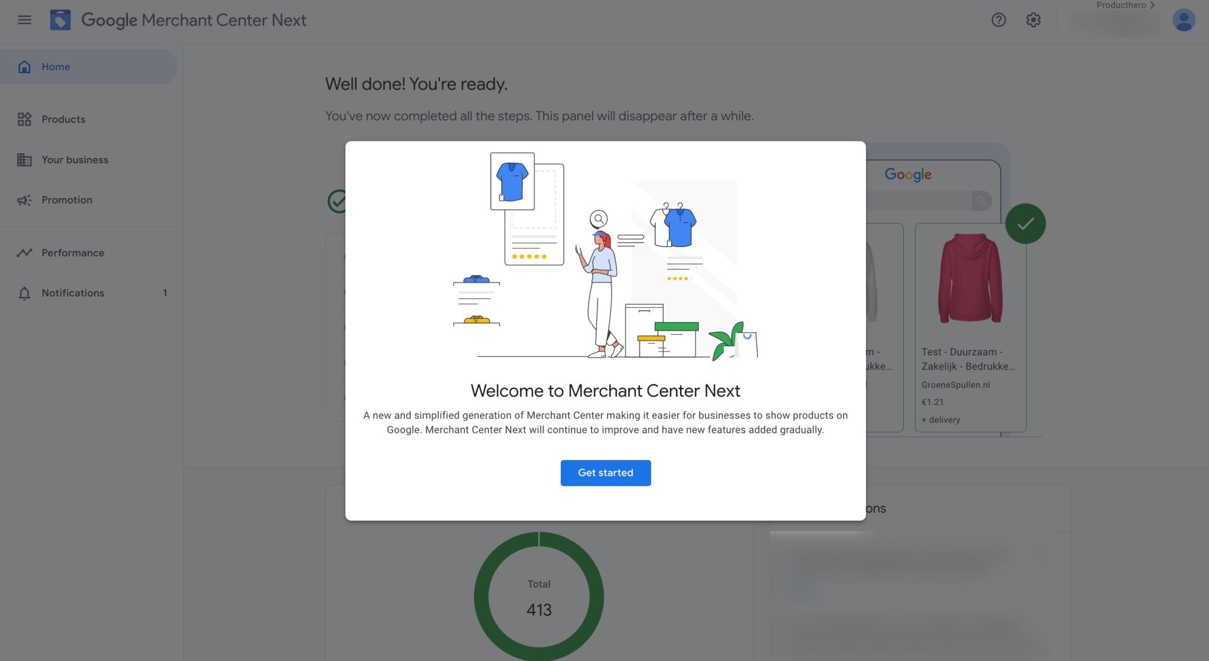Viewport: 1209px width, 661px height.
Task: Open Performance in the sidebar
Action: pyautogui.click(x=88, y=253)
